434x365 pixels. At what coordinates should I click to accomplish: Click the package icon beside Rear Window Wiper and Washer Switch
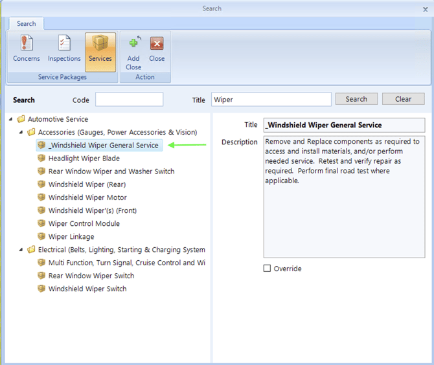point(41,171)
